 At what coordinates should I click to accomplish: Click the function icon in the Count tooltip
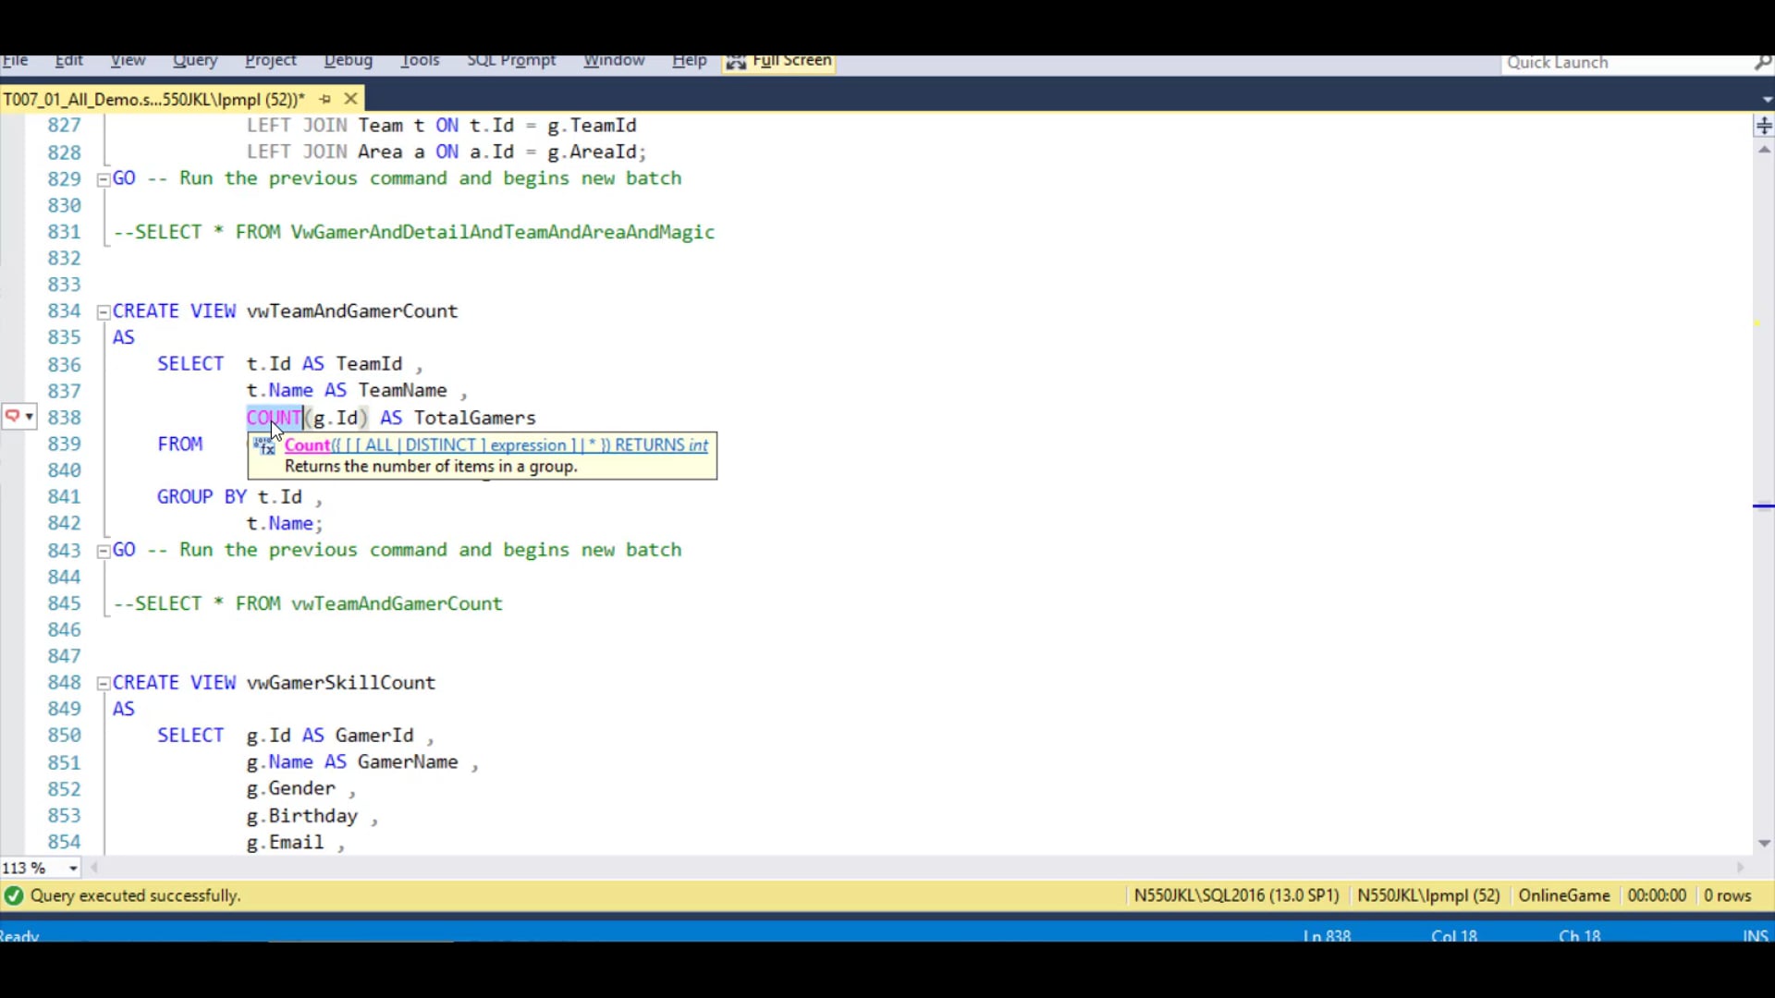[x=265, y=446]
